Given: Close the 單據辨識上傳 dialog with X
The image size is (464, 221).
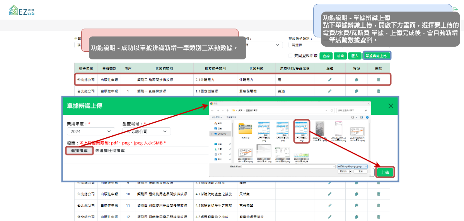Looking at the screenshot, I should (391, 106).
